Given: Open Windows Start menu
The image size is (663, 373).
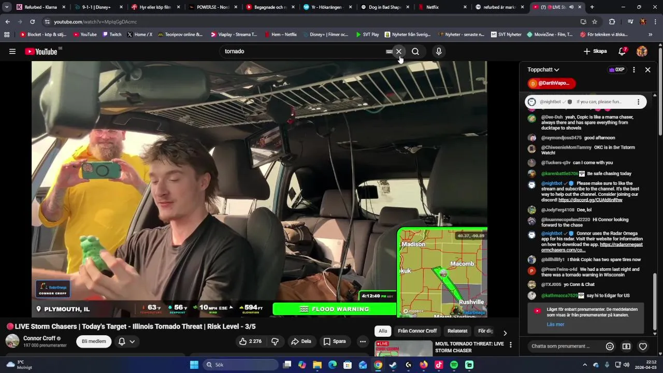Looking at the screenshot, I should pyautogui.click(x=194, y=365).
